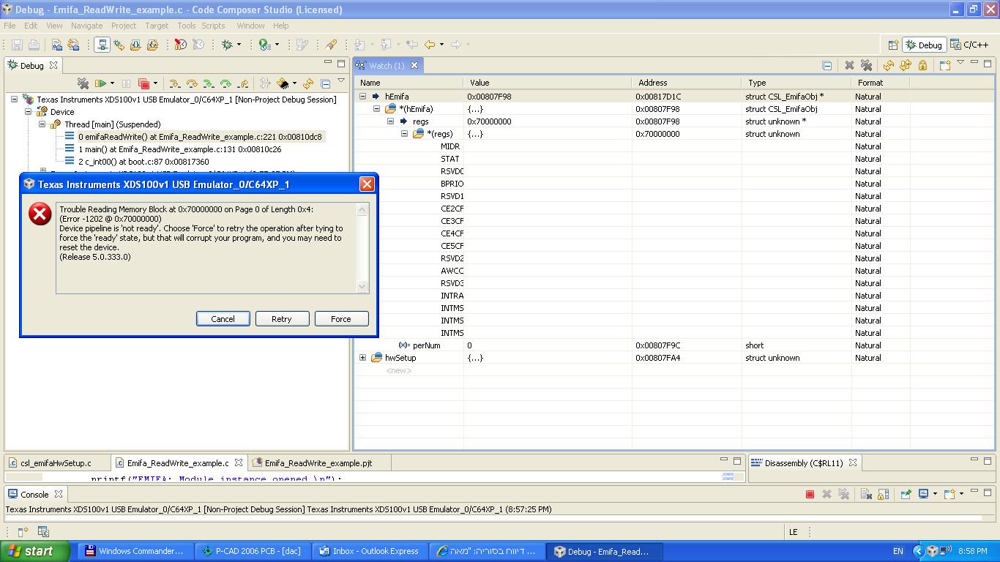Click the <new> watch expression entry field
The height and width of the screenshot is (562, 1000).
coord(398,370)
